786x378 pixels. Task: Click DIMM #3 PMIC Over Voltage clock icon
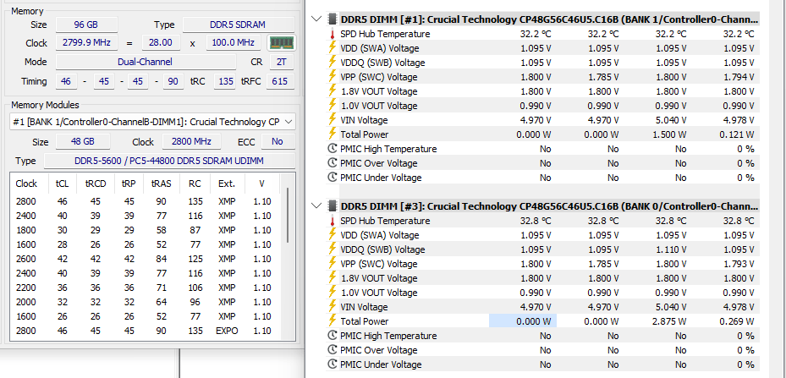(x=332, y=350)
